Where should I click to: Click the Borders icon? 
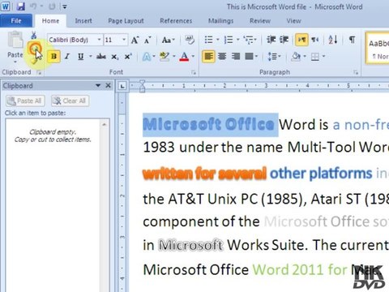315,56
